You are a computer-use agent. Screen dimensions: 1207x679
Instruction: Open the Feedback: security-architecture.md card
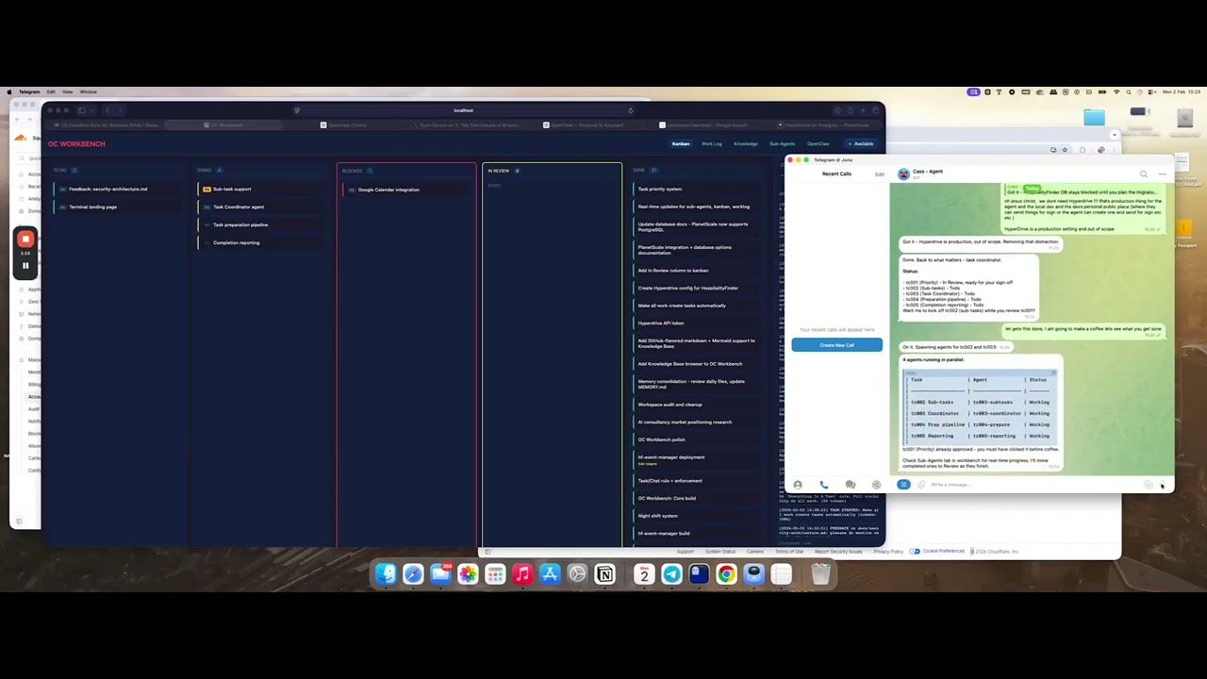(x=117, y=189)
